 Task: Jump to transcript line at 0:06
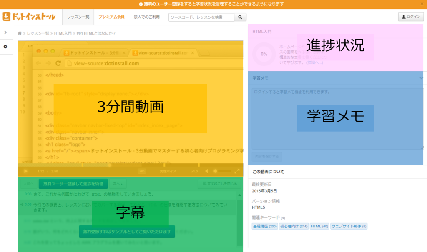[28, 205]
